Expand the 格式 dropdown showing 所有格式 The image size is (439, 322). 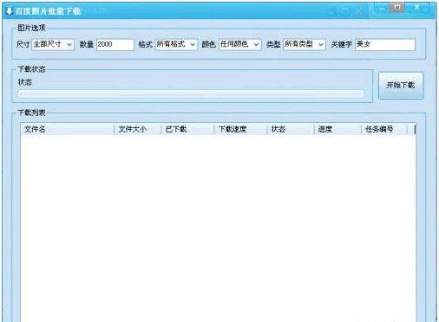(x=176, y=44)
